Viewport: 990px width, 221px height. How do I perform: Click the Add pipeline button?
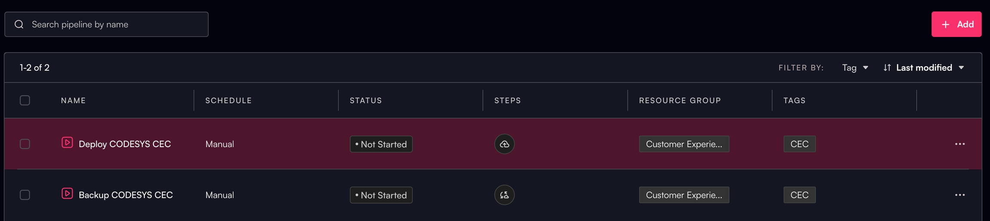coord(956,24)
